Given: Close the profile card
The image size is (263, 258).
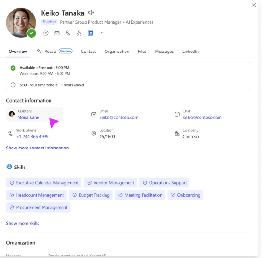Looking at the screenshot, I should click(254, 5).
